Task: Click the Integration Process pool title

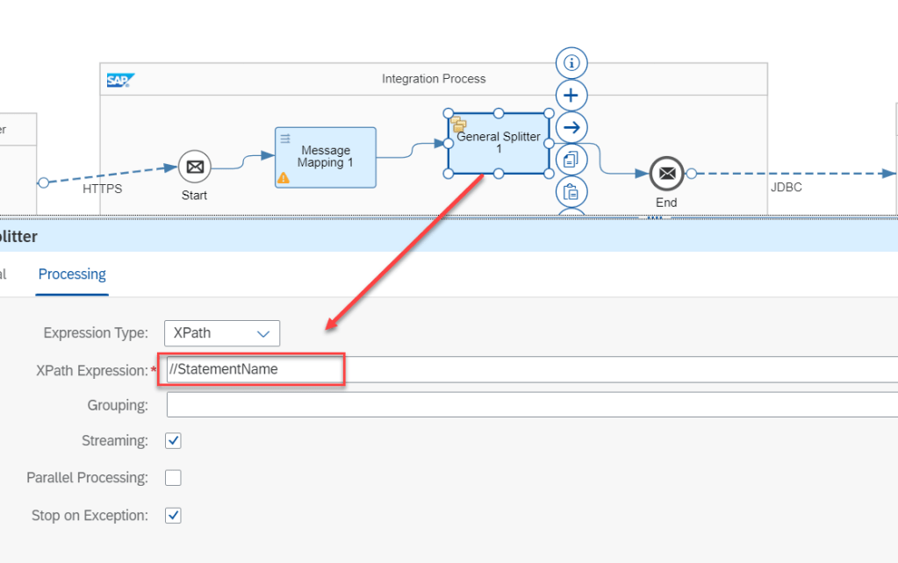Action: pos(434,79)
